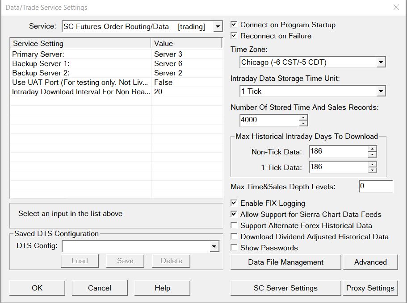Select the Backup Server 2 row
The image size is (407, 303).
click(x=116, y=73)
